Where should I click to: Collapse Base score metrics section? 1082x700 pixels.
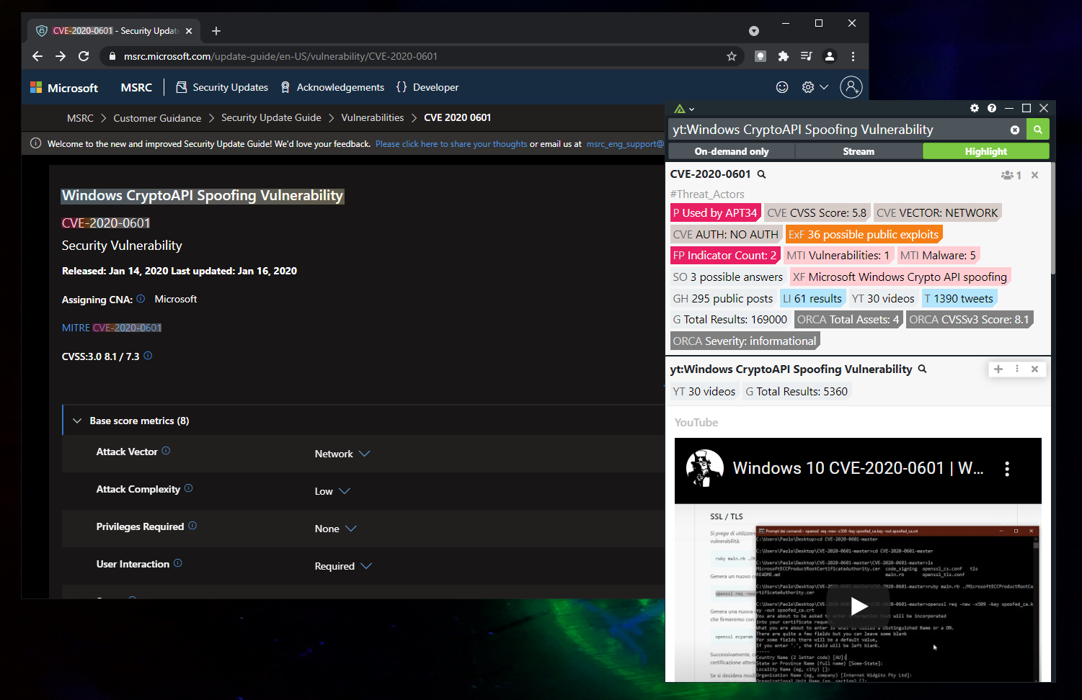[x=77, y=421]
